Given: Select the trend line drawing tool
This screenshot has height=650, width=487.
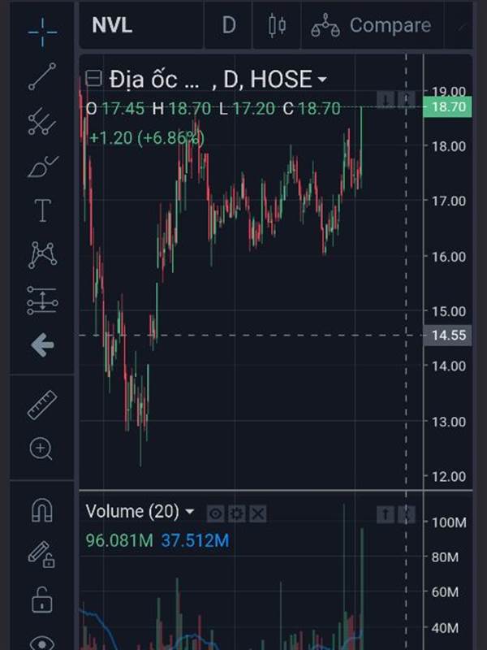Looking at the screenshot, I should coord(42,76).
